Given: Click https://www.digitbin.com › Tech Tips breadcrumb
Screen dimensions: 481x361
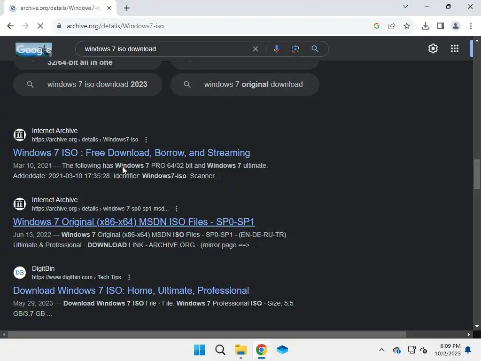Looking at the screenshot, I should point(77,277).
